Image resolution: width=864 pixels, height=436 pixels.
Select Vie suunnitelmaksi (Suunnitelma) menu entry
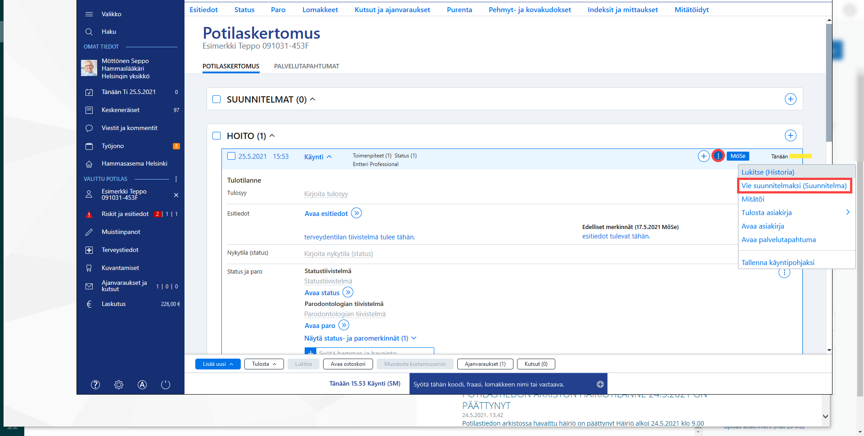[x=794, y=185]
